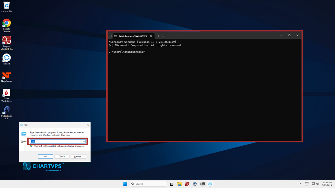
Task: Show hidden system tray icons
Action: point(300,184)
